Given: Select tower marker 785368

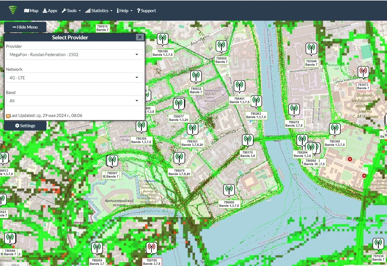Looking at the screenshot, I should pos(335,129).
